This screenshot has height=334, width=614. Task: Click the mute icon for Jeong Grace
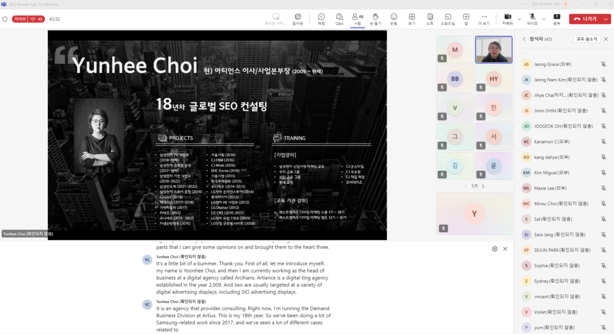click(x=603, y=64)
